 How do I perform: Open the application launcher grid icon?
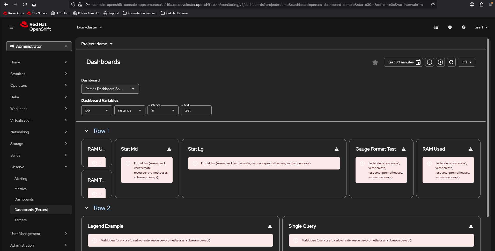436,27
